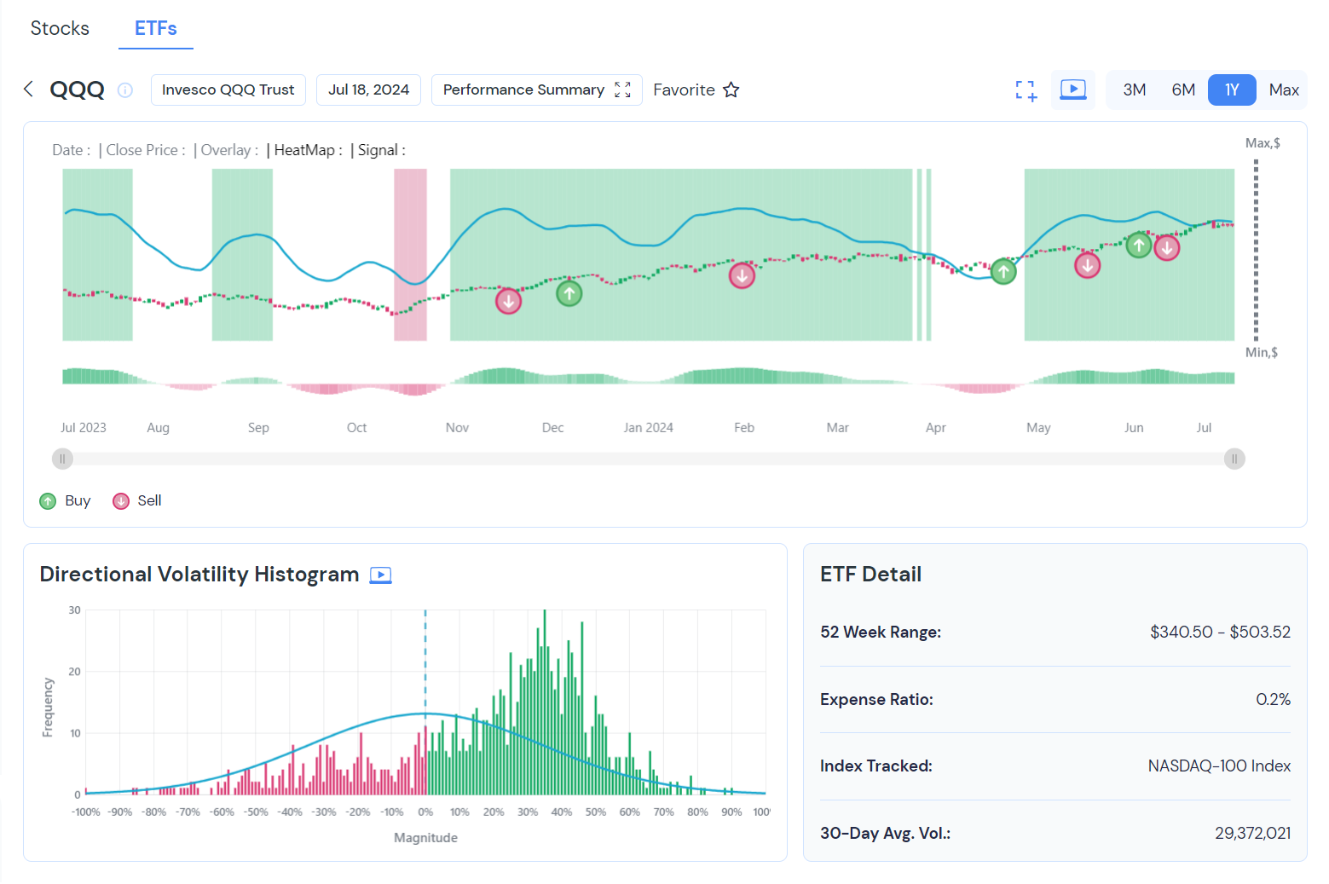Click the Sell legend icon

121,501
